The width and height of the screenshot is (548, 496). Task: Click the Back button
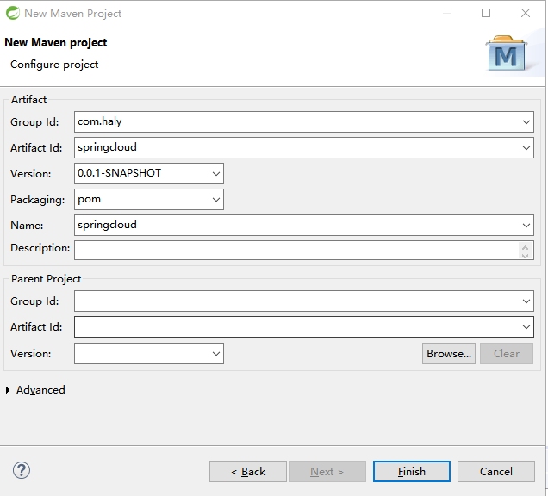coord(248,472)
